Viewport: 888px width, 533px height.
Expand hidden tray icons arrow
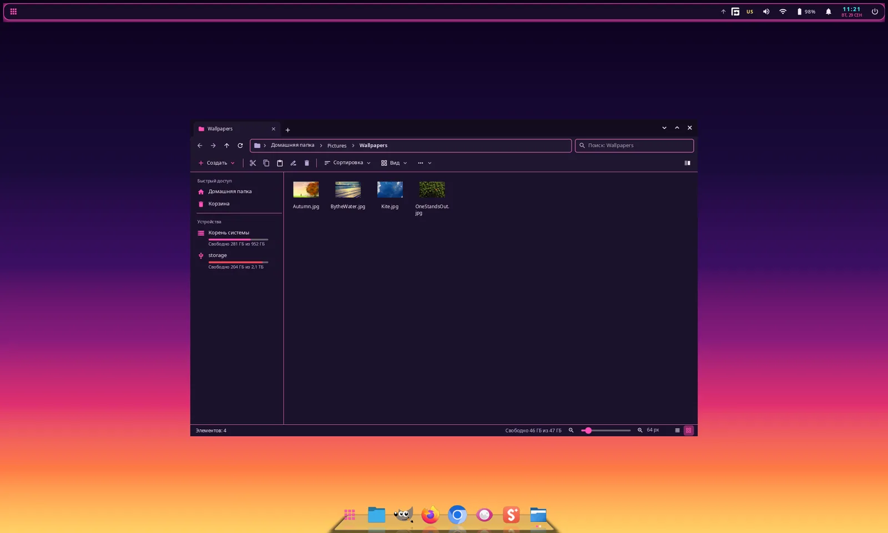pyautogui.click(x=723, y=12)
